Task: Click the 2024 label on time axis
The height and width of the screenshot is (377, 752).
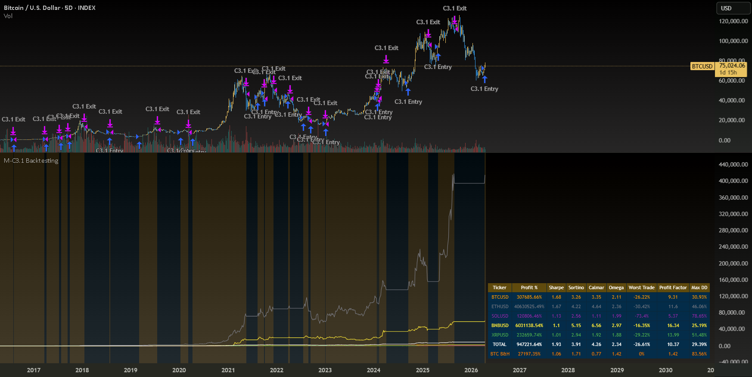Action: 373,370
